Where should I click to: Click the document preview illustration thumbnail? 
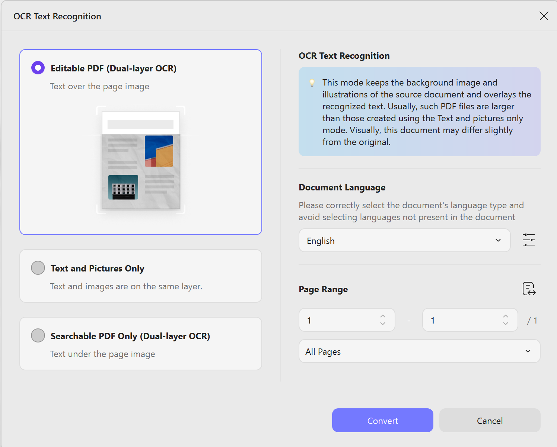tap(141, 160)
